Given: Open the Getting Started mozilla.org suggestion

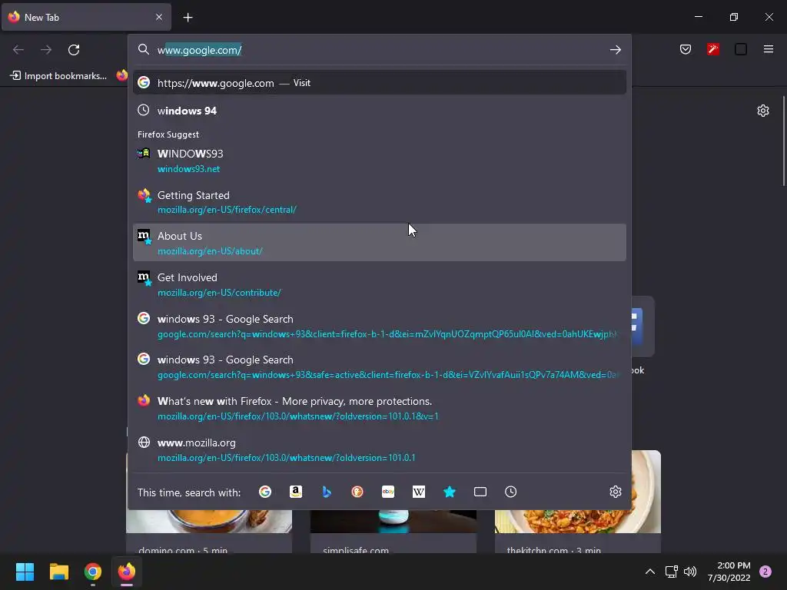Looking at the screenshot, I should (x=380, y=202).
